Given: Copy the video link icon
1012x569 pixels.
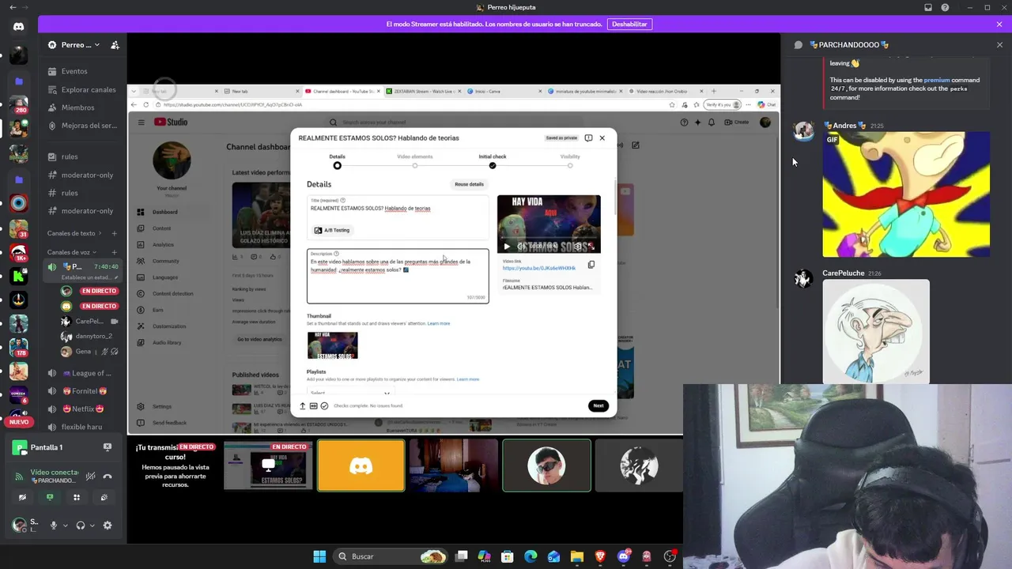Looking at the screenshot, I should (591, 265).
